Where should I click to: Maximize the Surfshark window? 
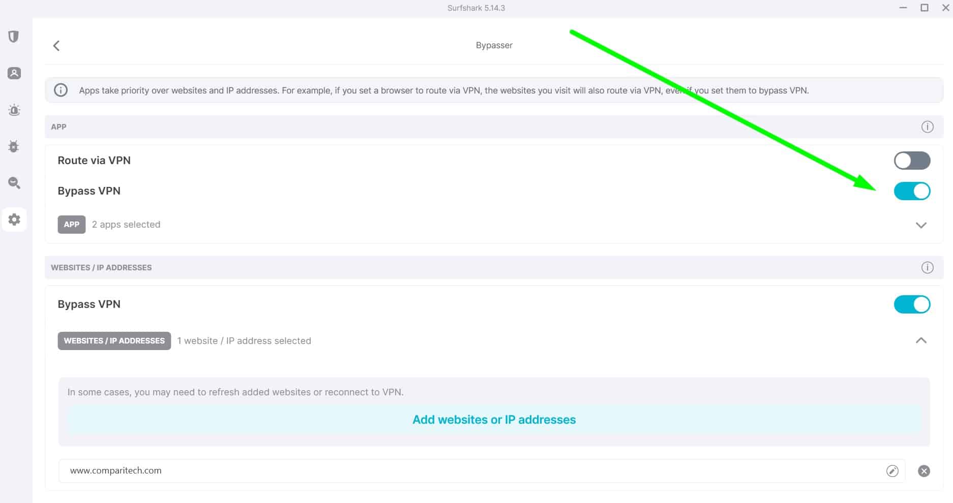(x=925, y=8)
